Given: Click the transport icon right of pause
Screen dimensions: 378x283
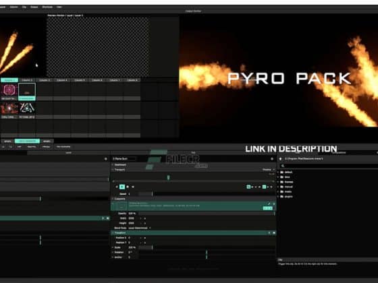Looking at the screenshot, I should pyautogui.click(x=133, y=187).
